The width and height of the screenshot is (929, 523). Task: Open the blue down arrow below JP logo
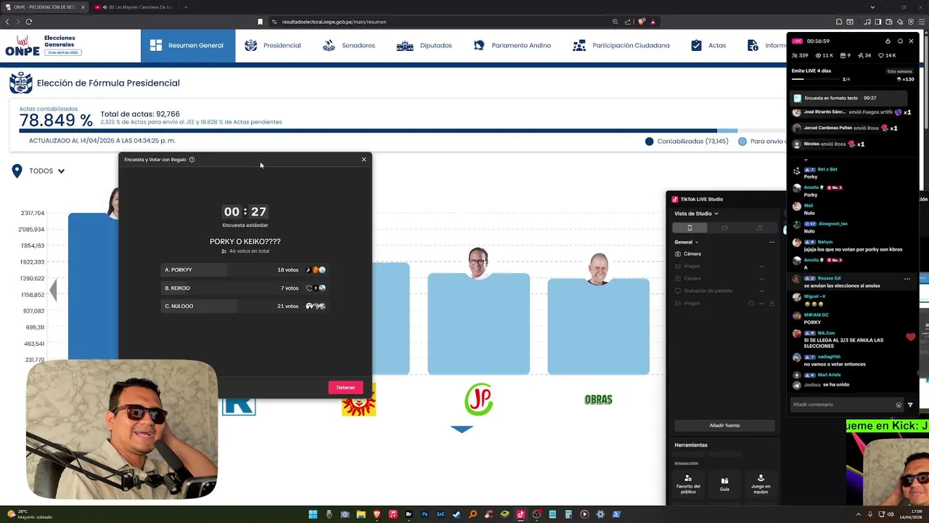pos(462,429)
